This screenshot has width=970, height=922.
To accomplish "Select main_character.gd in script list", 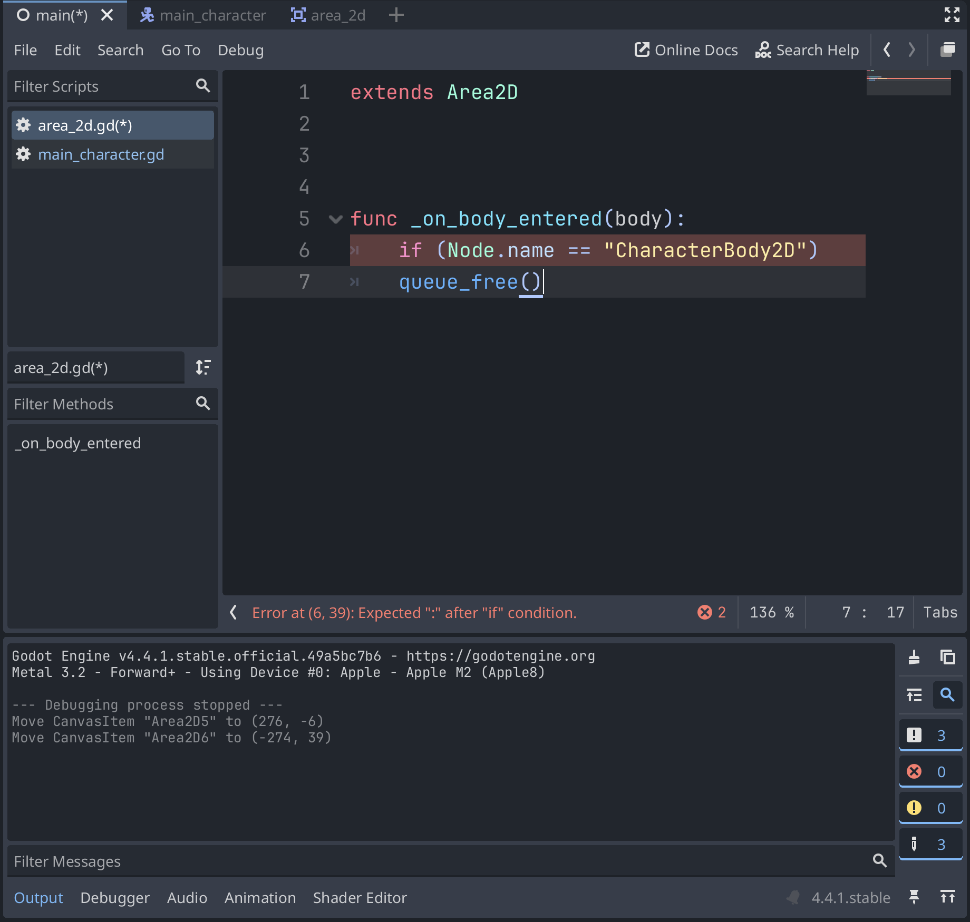I will coord(112,154).
